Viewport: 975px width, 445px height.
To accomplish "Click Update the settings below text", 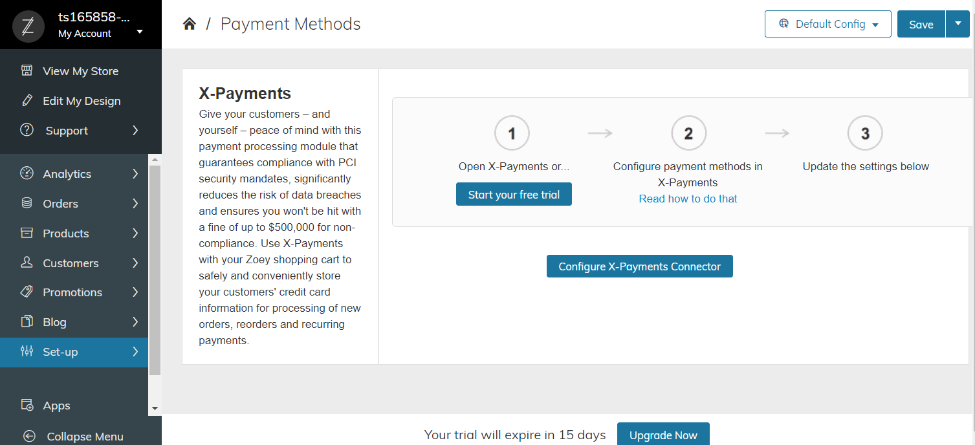I will pyautogui.click(x=866, y=166).
